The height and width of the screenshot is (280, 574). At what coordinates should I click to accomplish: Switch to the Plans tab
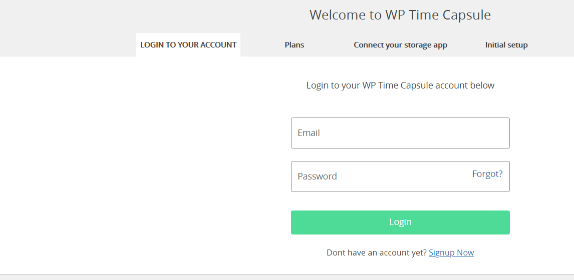(295, 45)
